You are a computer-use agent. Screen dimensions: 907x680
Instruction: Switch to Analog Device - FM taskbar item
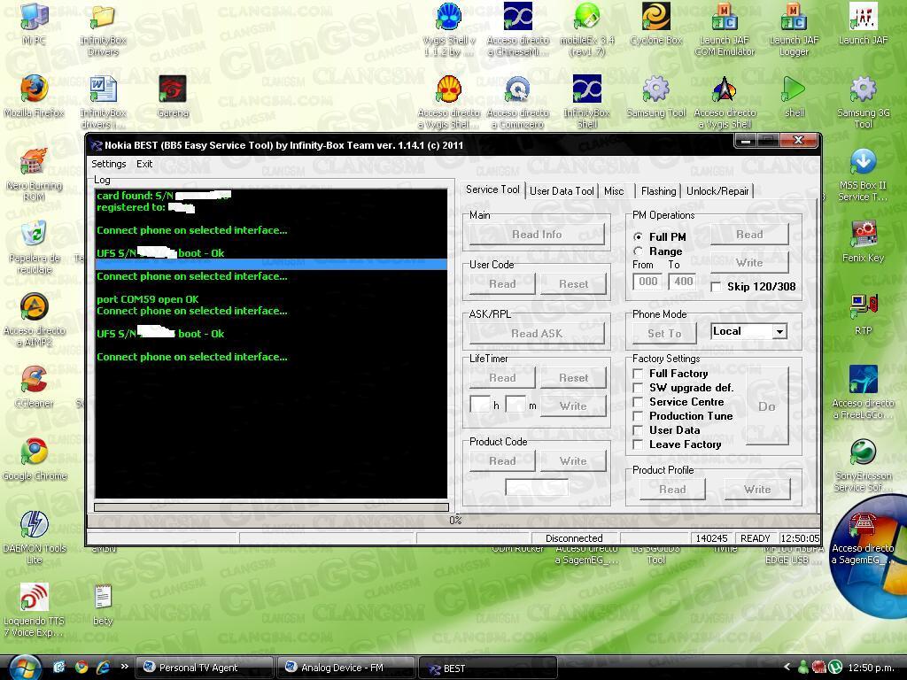pyautogui.click(x=346, y=668)
